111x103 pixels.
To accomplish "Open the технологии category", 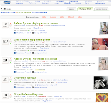I will pyautogui.click(x=74, y=1).
